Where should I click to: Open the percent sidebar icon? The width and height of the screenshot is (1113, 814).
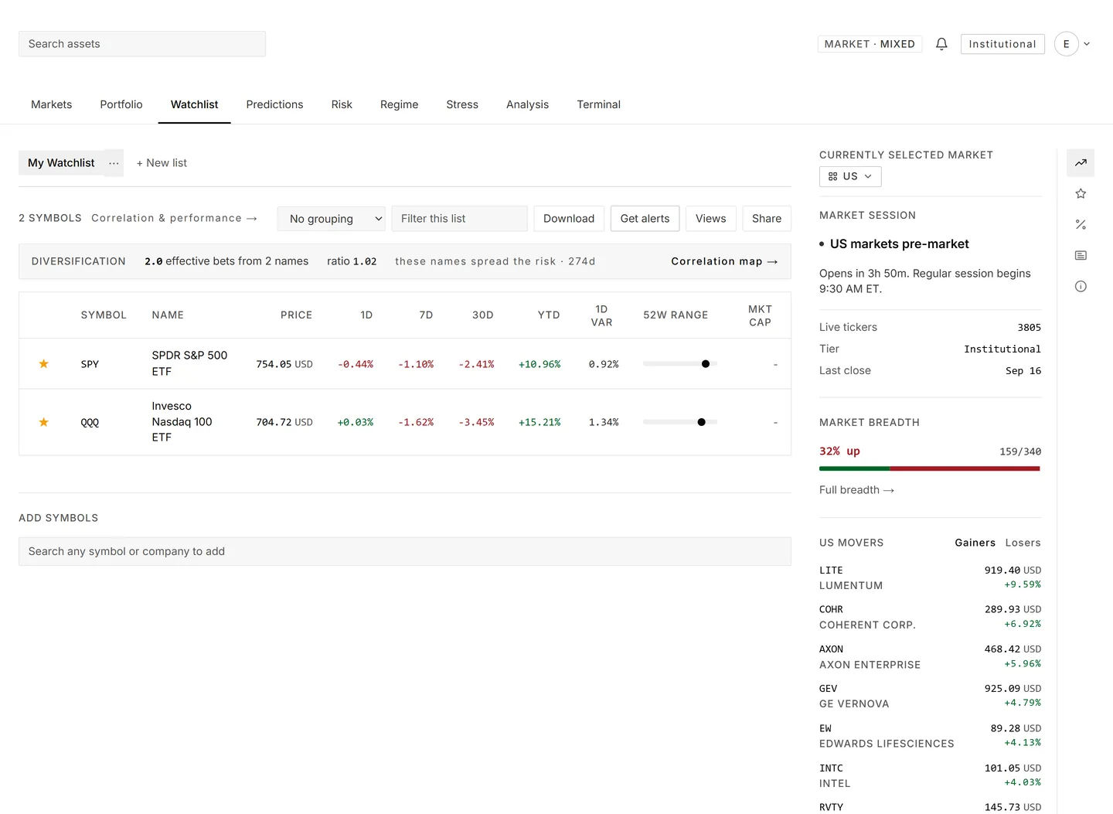pyautogui.click(x=1081, y=225)
